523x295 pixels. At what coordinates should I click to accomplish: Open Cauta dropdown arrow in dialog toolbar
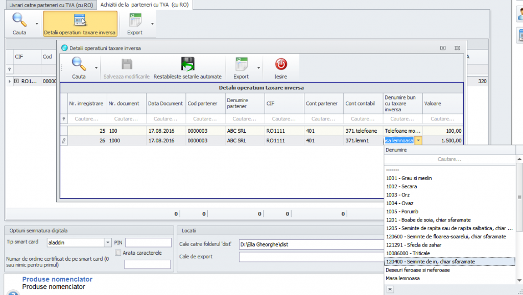[x=96, y=68]
